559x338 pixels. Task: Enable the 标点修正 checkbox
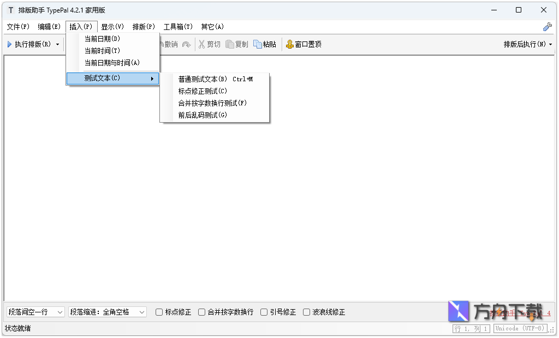point(159,312)
